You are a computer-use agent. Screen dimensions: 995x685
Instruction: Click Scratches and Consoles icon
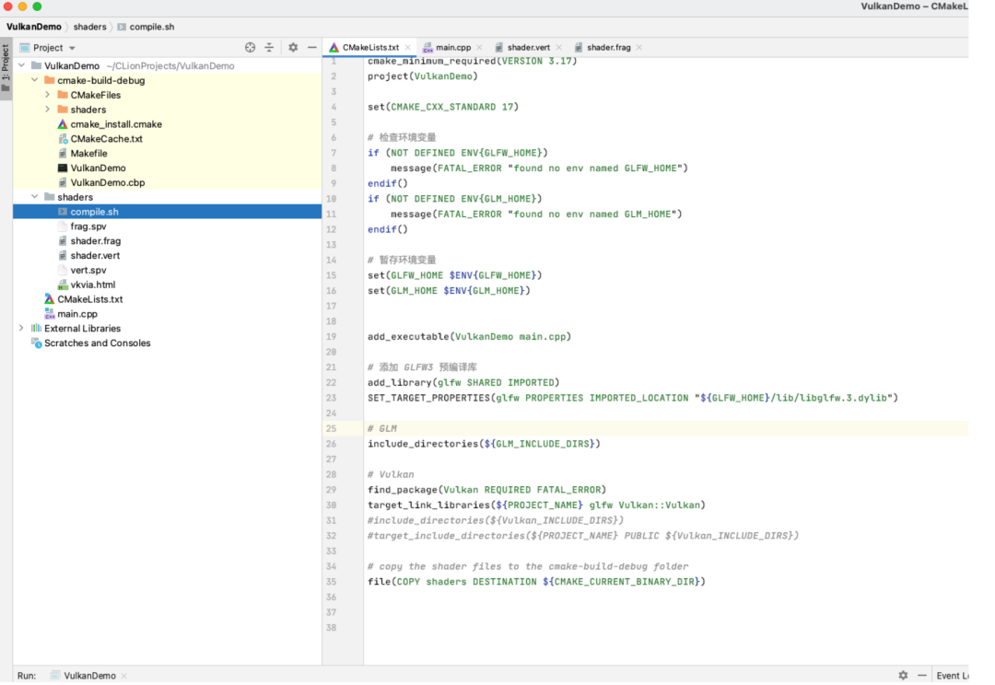[x=37, y=343]
